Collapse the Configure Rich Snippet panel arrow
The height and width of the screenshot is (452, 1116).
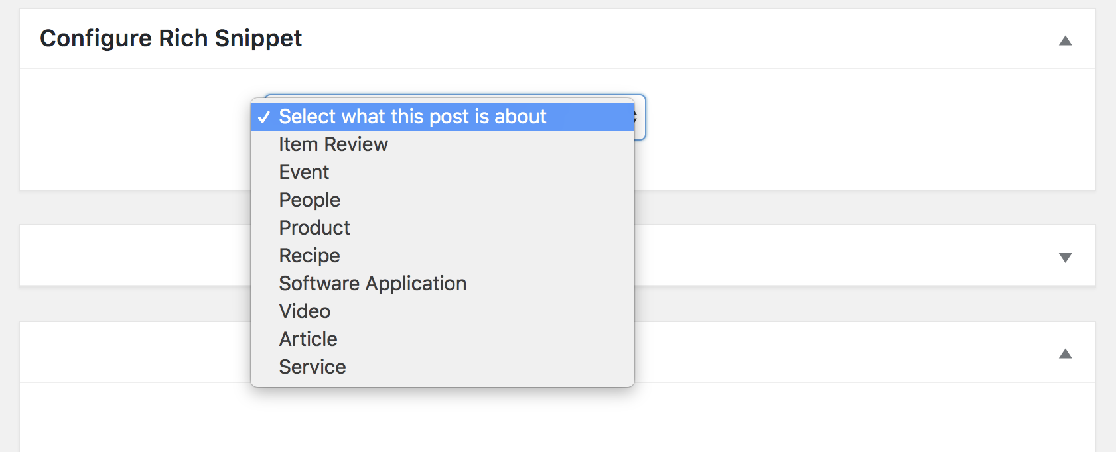point(1065,41)
